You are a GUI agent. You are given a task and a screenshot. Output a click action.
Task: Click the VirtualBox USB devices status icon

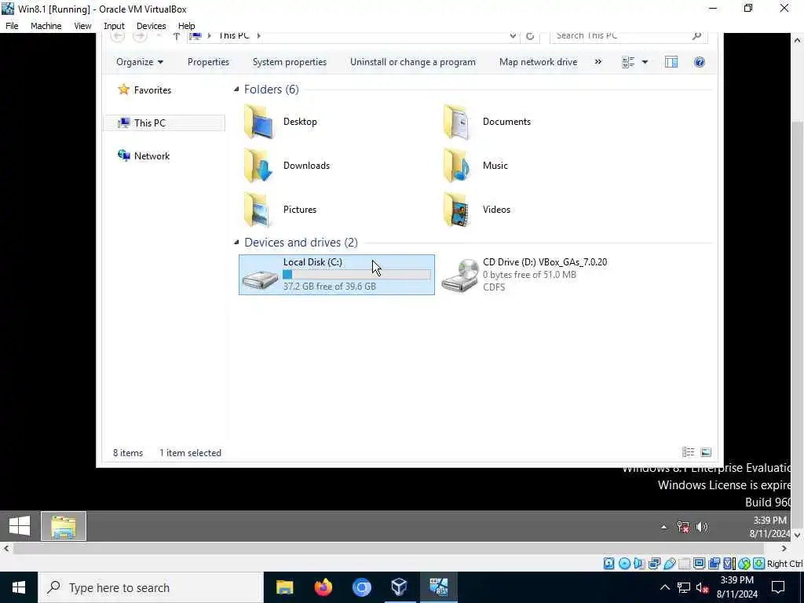(670, 564)
